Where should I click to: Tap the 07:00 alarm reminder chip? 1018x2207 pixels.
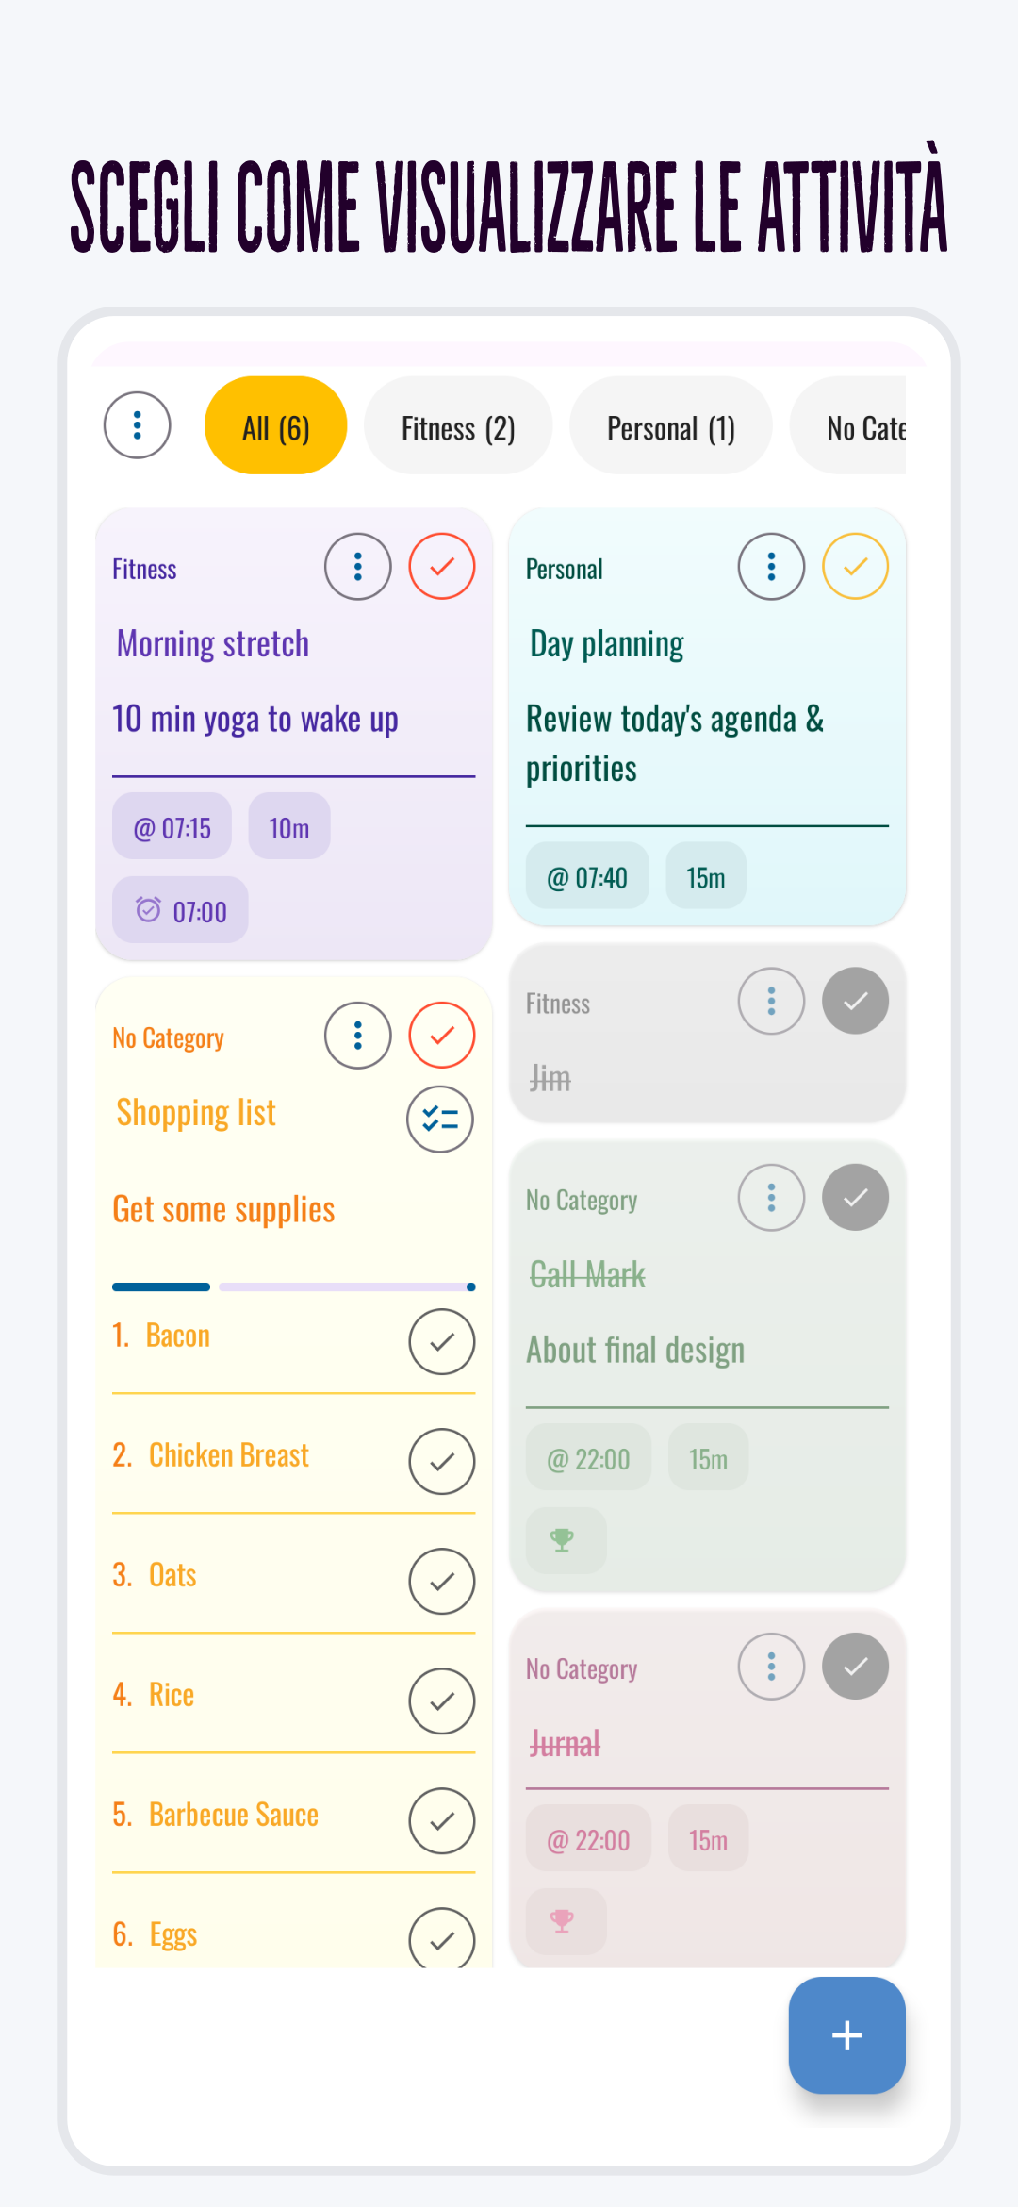181,911
